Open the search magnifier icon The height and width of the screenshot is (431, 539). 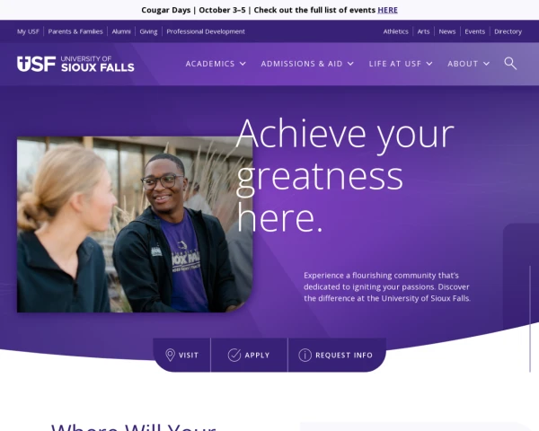tap(510, 64)
